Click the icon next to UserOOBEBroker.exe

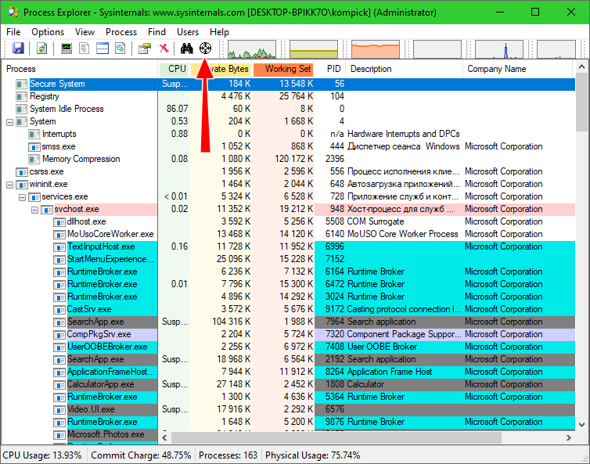click(x=59, y=347)
